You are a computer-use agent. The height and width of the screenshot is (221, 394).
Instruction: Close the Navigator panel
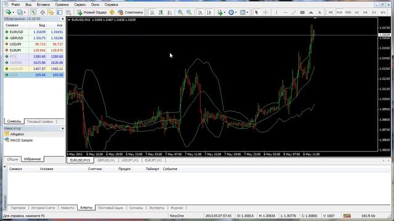pyautogui.click(x=63, y=128)
